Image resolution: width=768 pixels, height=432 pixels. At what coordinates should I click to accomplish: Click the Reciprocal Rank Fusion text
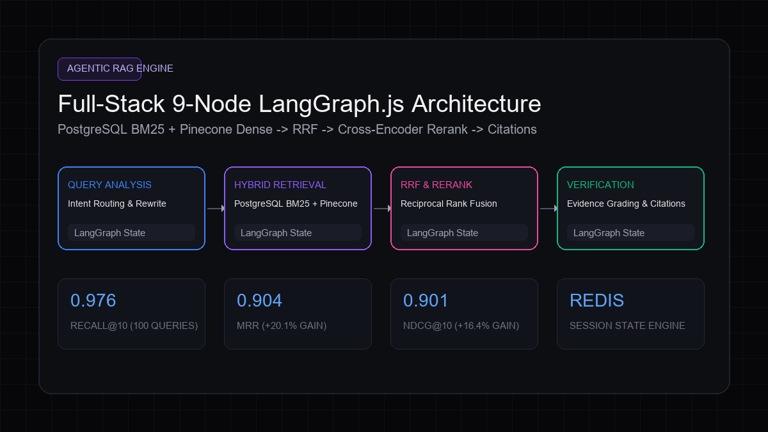(x=449, y=204)
